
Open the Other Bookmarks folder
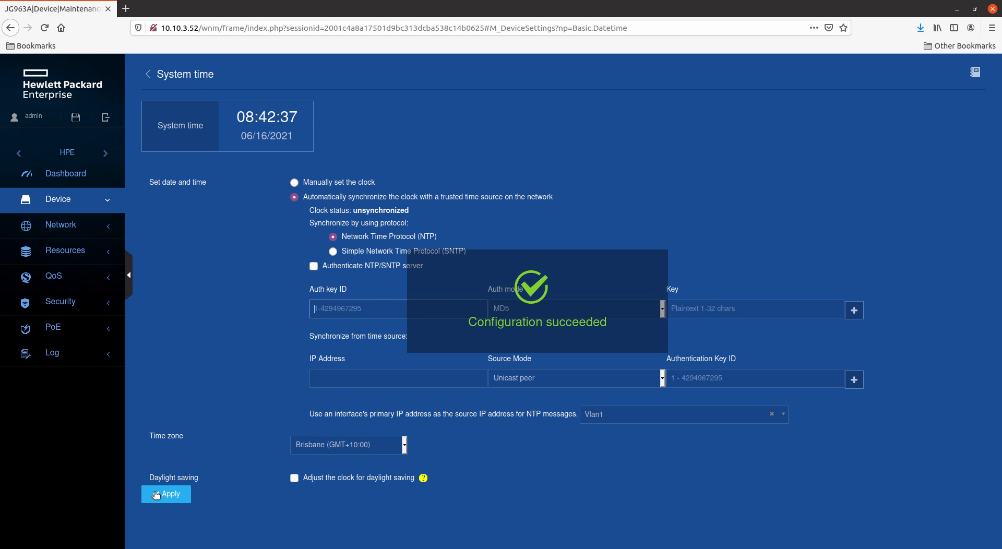pyautogui.click(x=959, y=46)
